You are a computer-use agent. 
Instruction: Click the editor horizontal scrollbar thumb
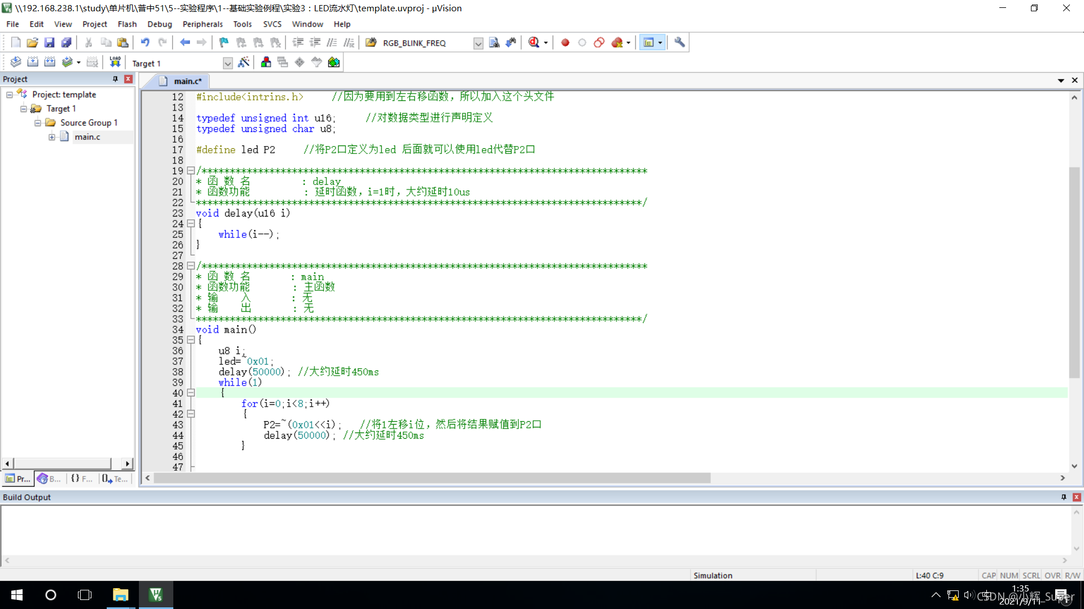432,478
